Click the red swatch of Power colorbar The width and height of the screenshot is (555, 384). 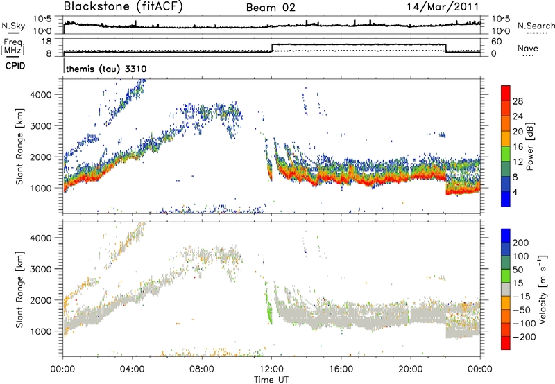click(x=506, y=93)
